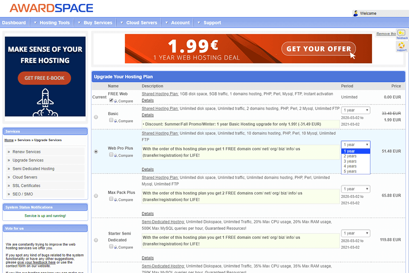The height and width of the screenshot is (273, 409).
Task: Click the user icon next to Welcome
Action: 356,13
